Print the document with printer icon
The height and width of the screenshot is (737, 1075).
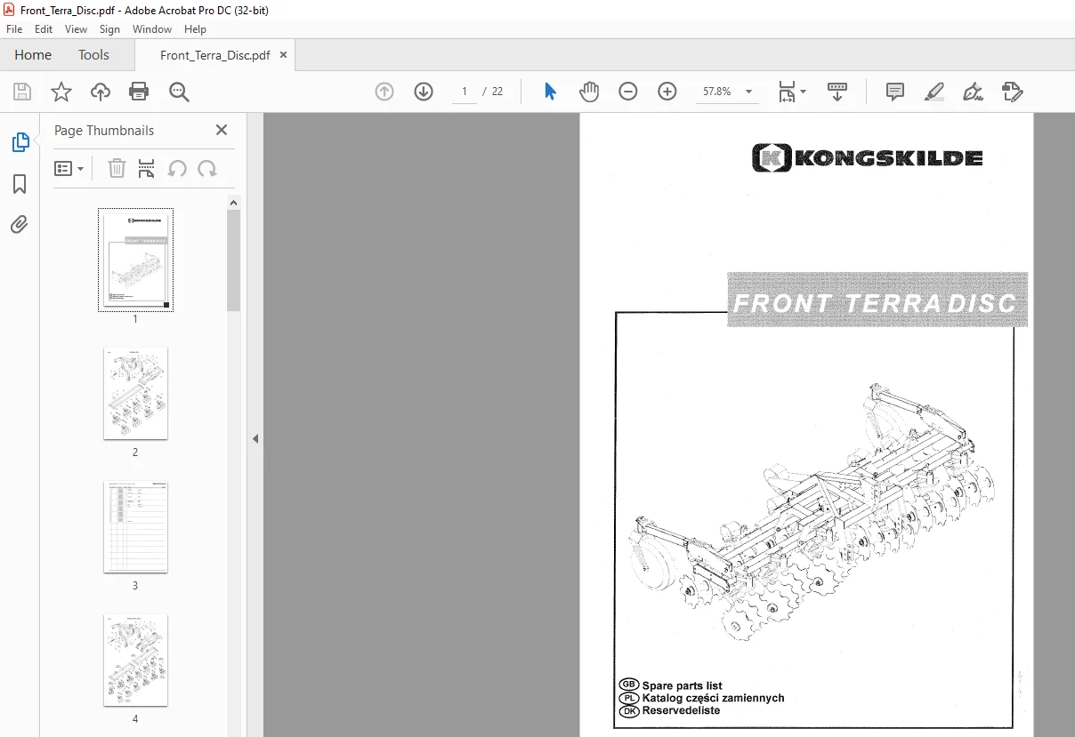coord(139,92)
